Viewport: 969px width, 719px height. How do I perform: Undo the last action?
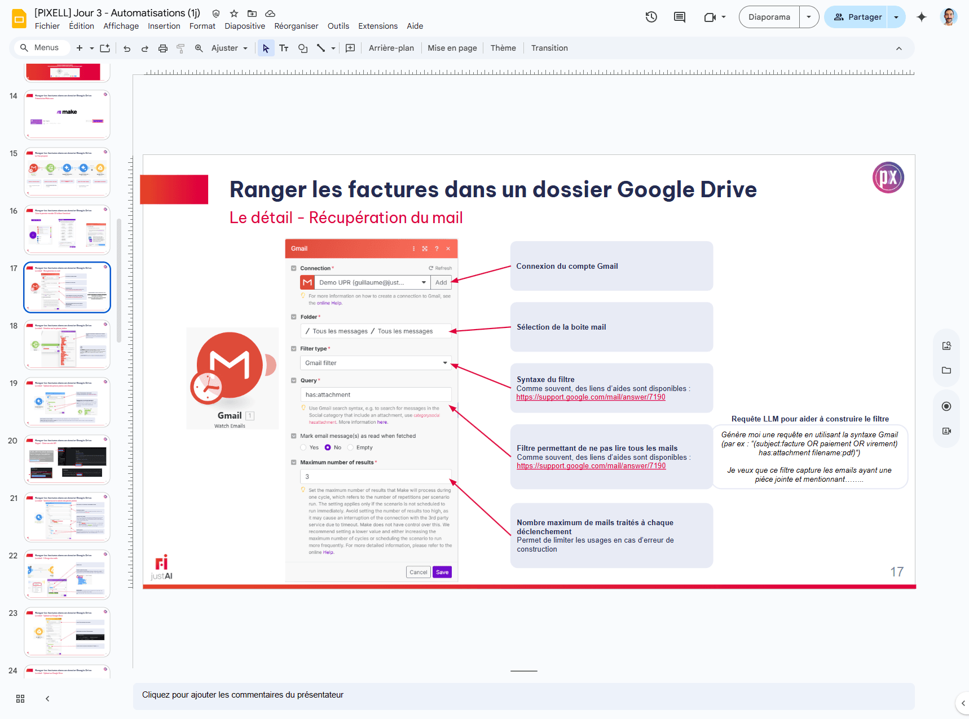pos(127,48)
